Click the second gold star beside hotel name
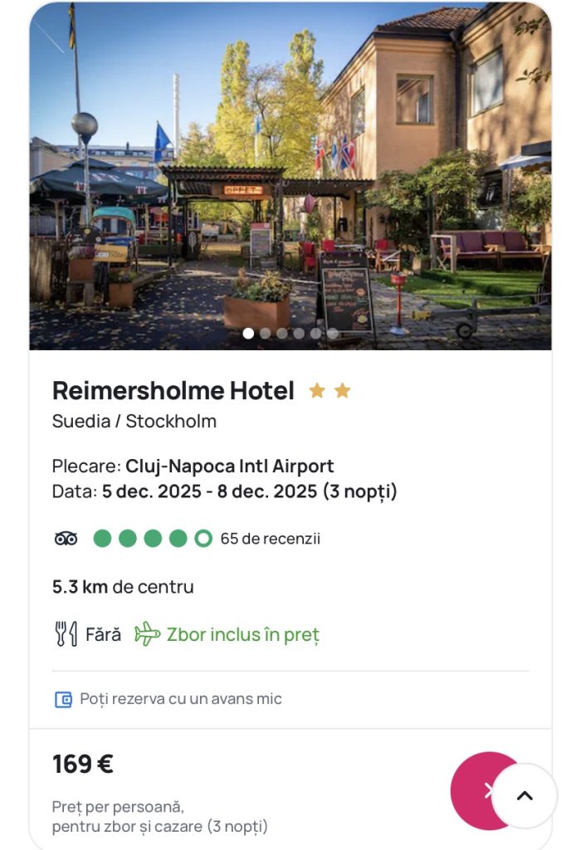Screen dimensions: 581x850 342,390
